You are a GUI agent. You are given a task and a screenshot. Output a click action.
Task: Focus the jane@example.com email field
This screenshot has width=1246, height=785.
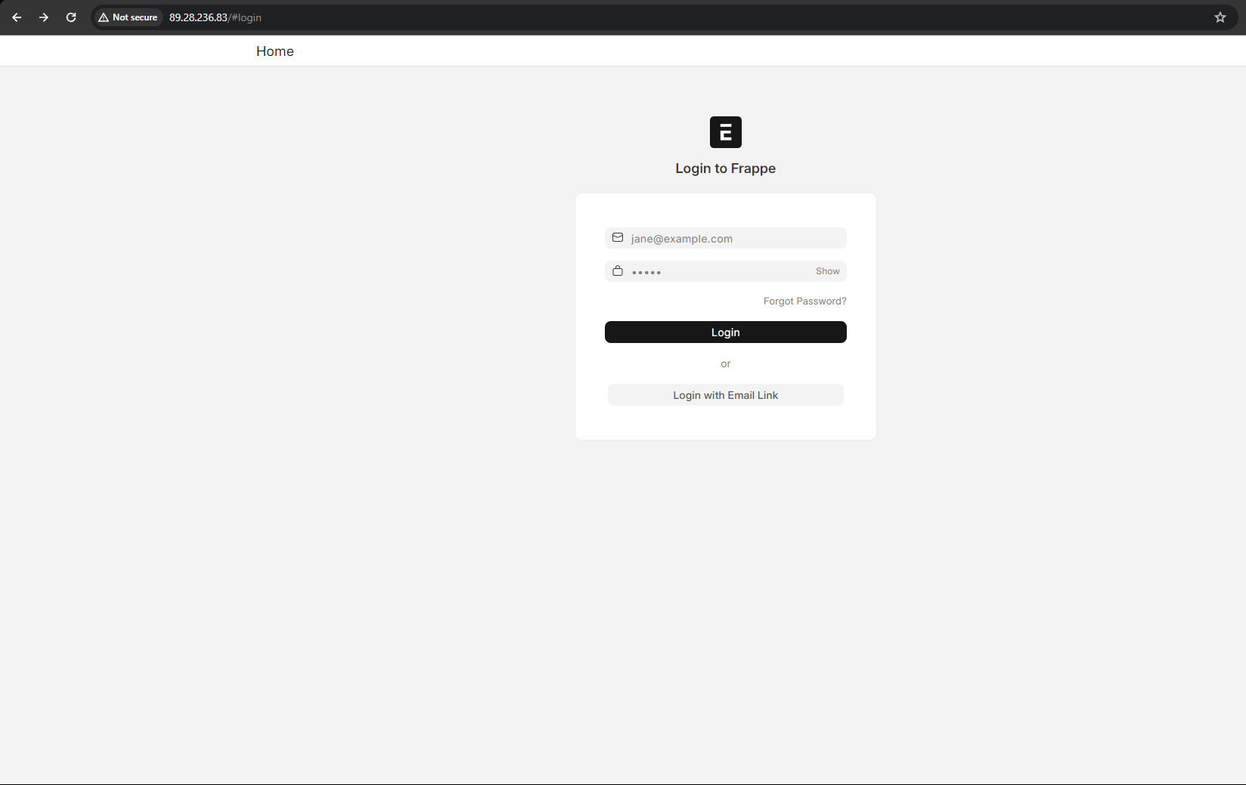click(733, 239)
